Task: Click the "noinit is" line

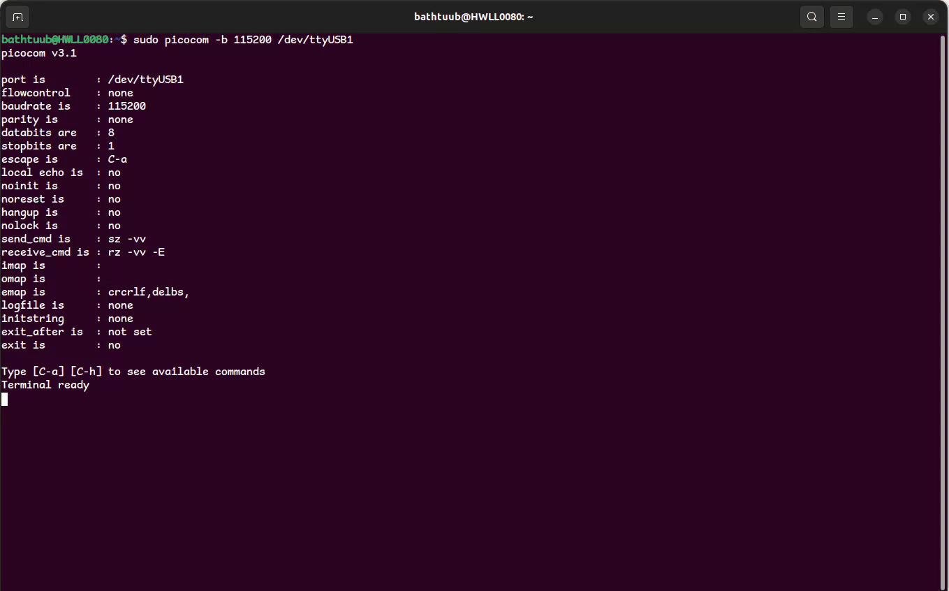Action: pyautogui.click(x=61, y=186)
